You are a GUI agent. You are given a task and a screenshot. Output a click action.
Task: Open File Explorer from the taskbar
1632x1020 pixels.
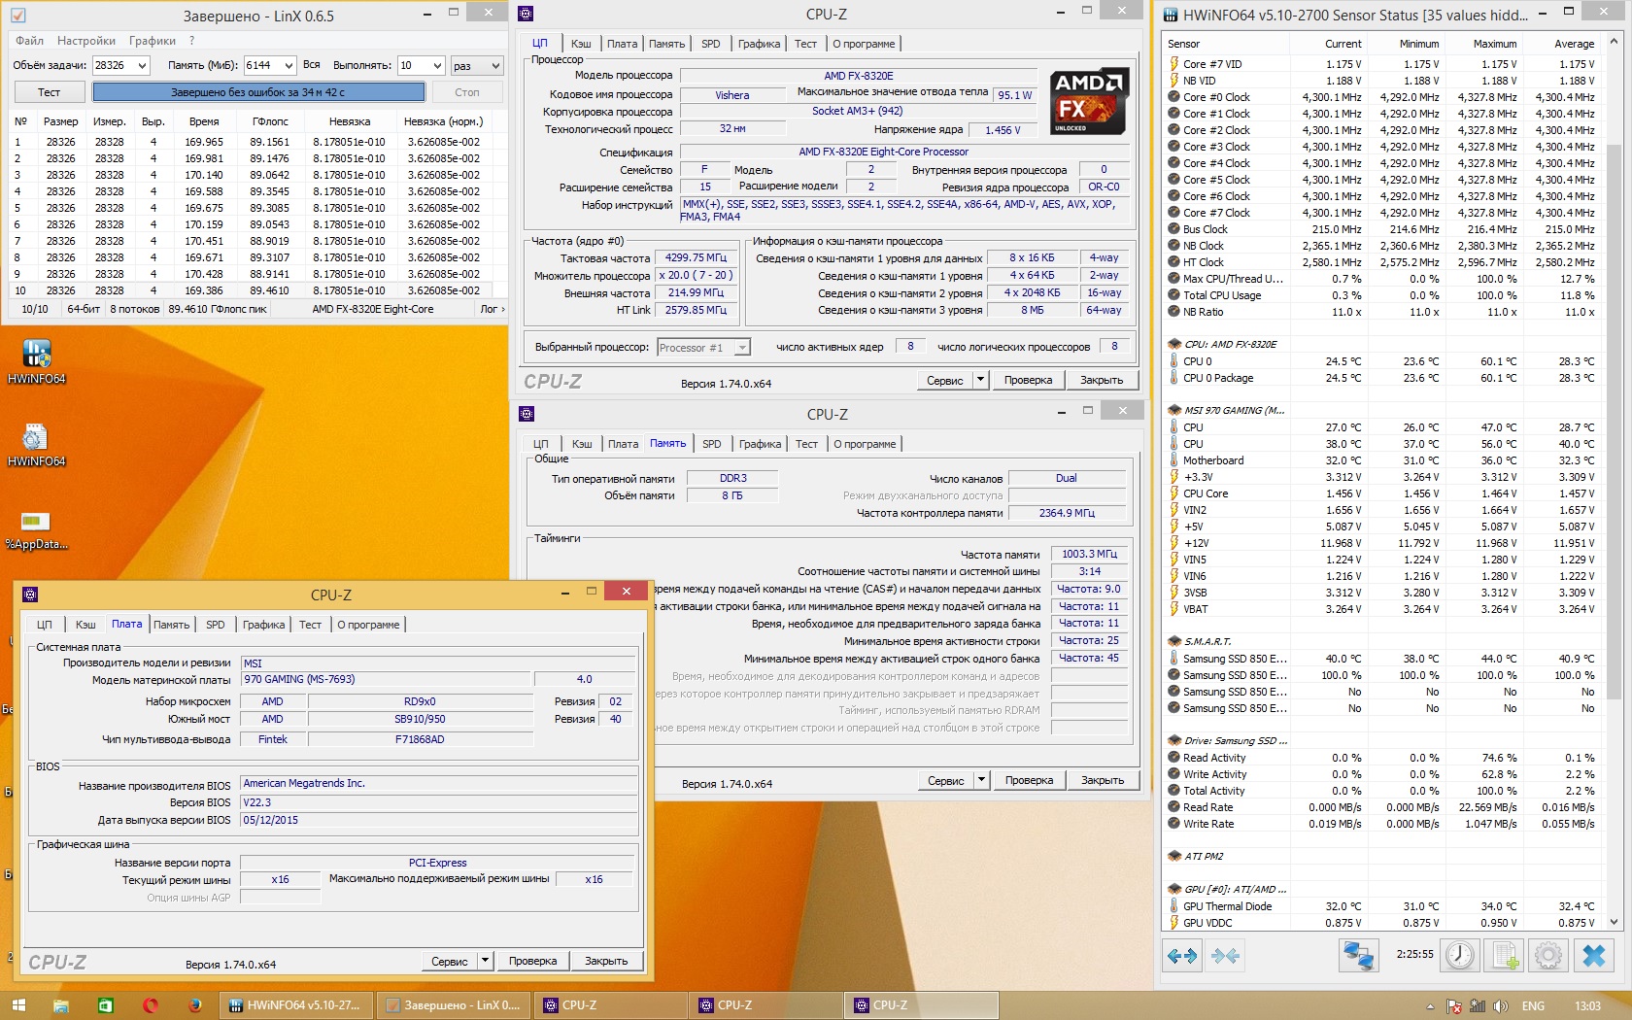tap(60, 1005)
